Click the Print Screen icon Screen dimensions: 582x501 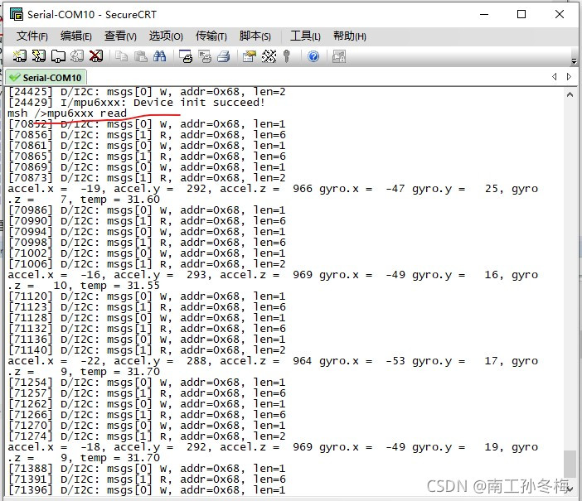pyautogui.click(x=186, y=56)
